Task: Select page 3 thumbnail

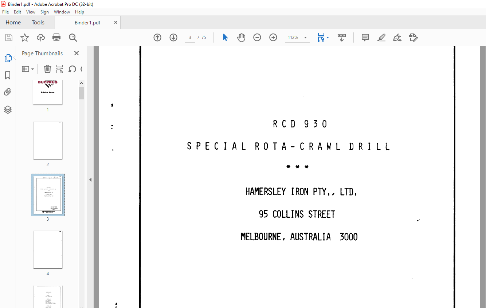Action: [48, 195]
